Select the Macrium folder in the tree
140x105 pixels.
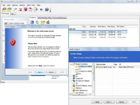point(79,88)
